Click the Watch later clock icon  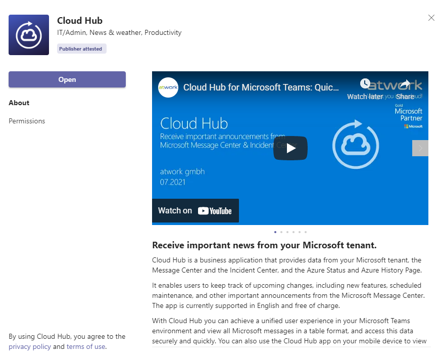point(365,83)
